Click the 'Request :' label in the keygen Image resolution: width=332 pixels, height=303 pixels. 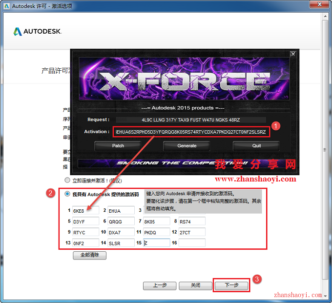coord(99,120)
